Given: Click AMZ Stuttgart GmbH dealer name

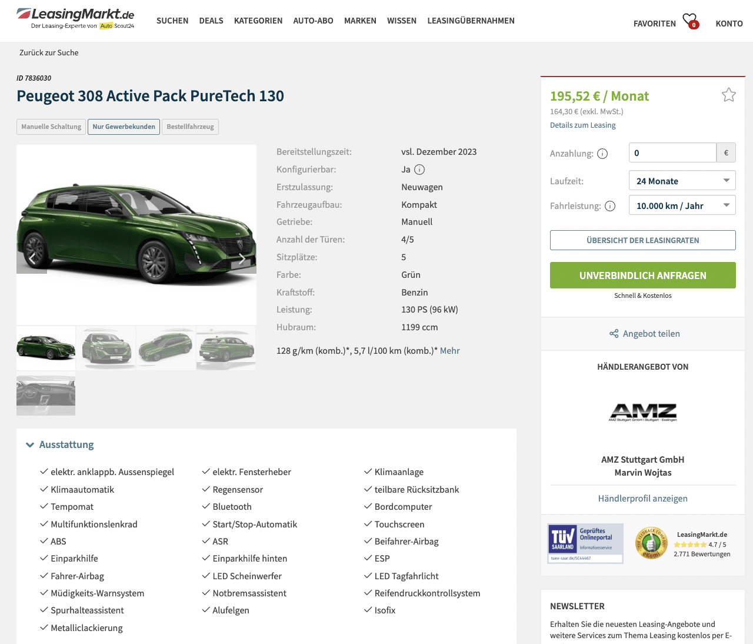Looking at the screenshot, I should [642, 460].
